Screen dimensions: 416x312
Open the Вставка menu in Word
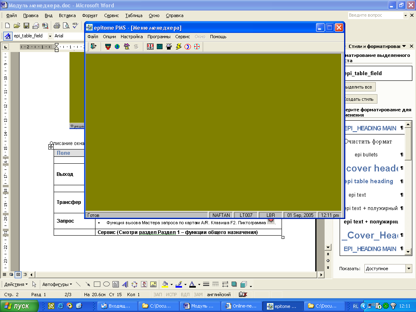pos(67,16)
